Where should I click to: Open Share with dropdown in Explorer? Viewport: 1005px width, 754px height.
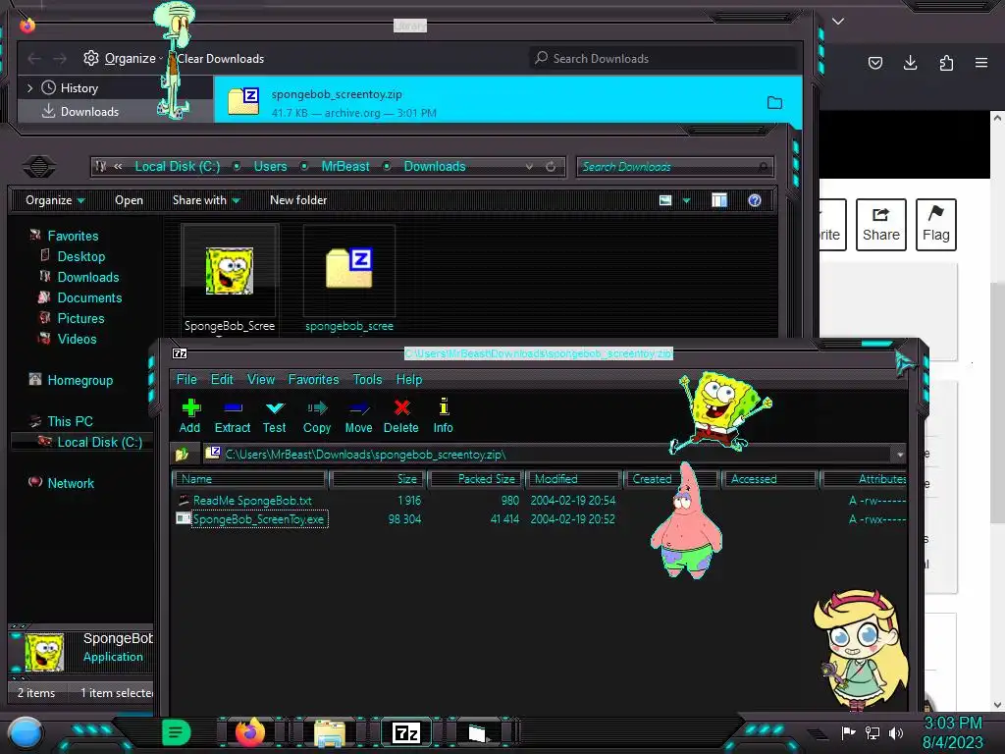coord(206,200)
